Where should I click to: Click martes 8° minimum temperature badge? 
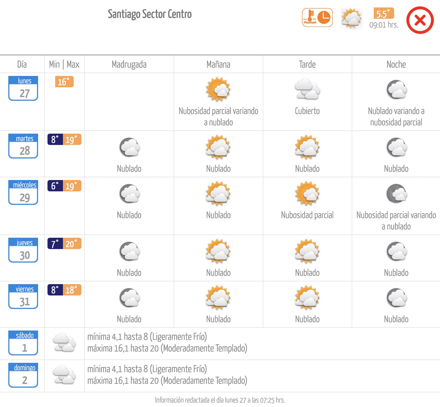(55, 139)
